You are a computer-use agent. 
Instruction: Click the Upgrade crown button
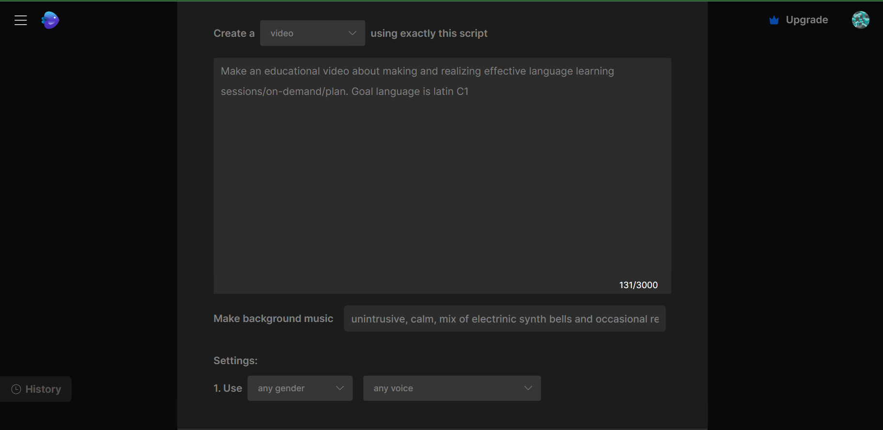coord(799,20)
